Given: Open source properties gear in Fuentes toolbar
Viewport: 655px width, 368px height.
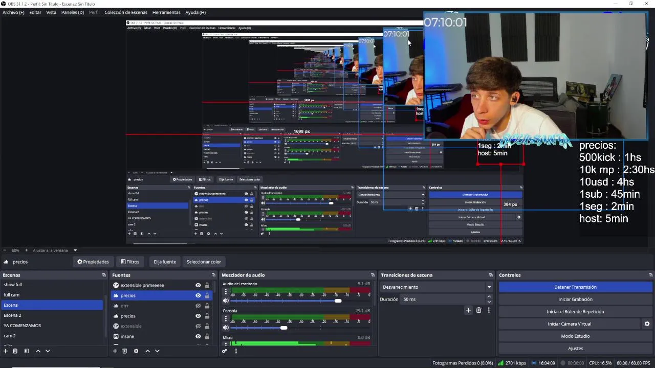Looking at the screenshot, I should 136,351.
